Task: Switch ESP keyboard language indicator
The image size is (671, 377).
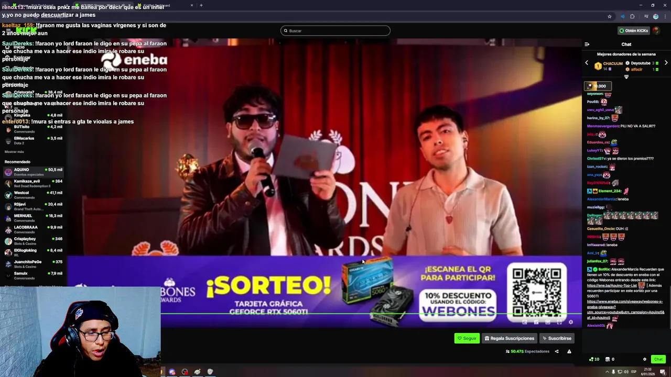Action: click(x=634, y=372)
